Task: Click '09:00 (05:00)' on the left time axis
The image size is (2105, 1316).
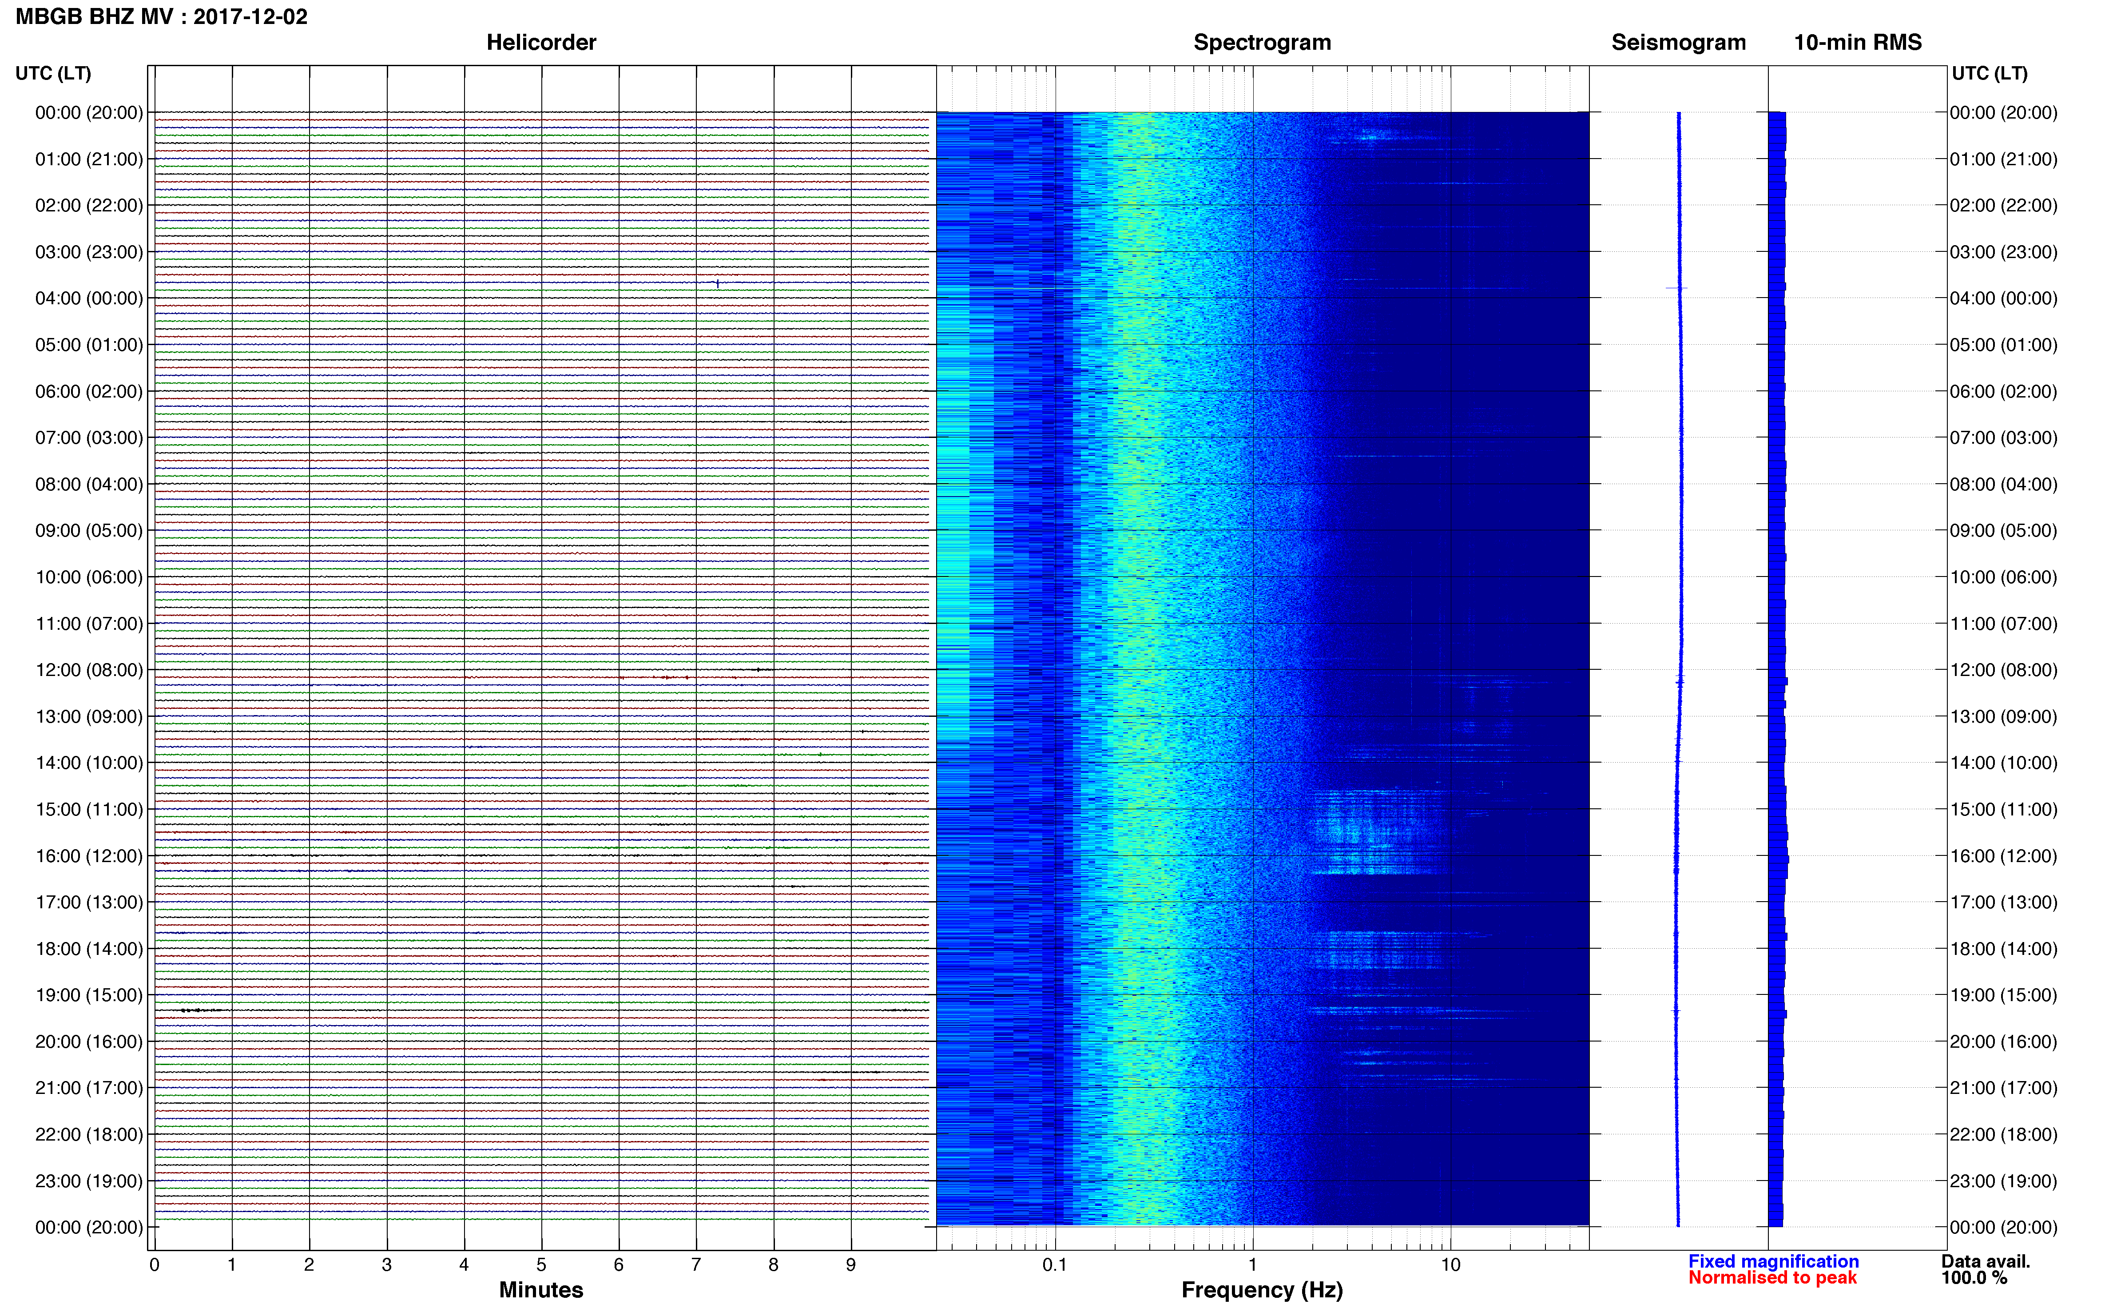Action: point(89,530)
